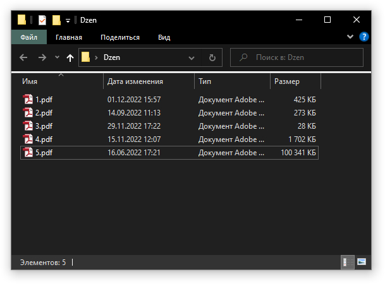
Task: Open the Файл menu tab
Action: pos(28,37)
